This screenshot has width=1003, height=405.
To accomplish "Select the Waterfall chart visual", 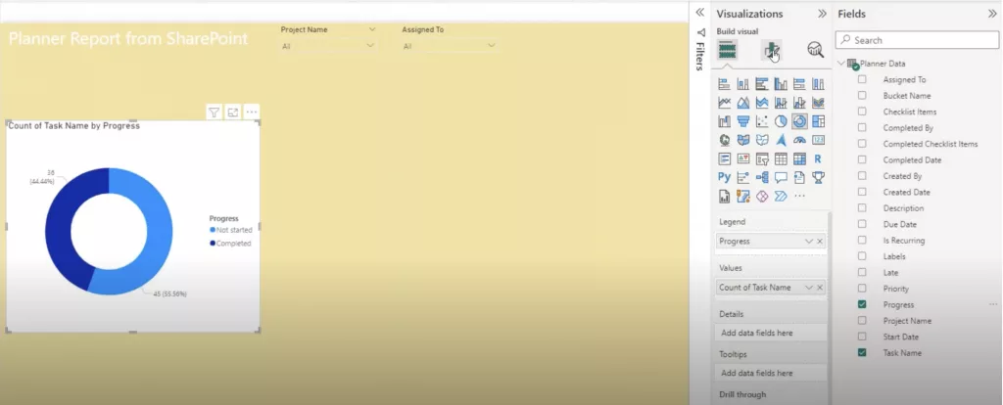I will click(724, 121).
